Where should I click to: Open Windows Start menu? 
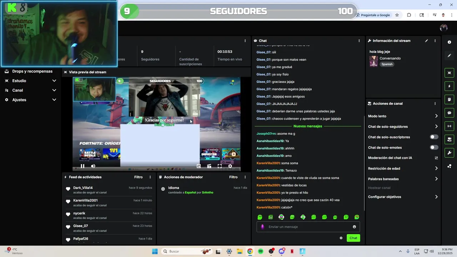tap(155, 251)
